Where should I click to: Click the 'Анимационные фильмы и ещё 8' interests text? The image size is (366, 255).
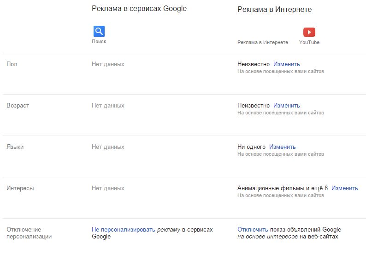click(x=282, y=188)
